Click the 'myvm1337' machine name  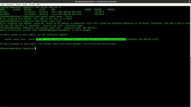tap(5, 14)
